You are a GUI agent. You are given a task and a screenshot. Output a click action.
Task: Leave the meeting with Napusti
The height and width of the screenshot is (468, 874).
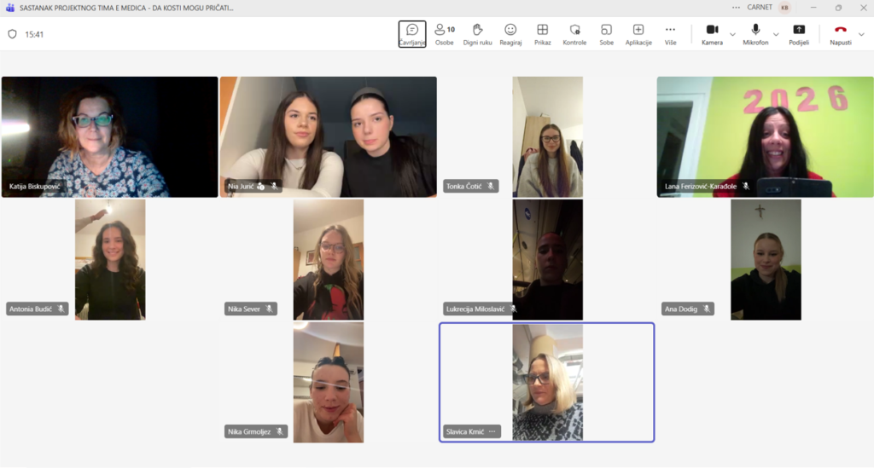click(840, 34)
